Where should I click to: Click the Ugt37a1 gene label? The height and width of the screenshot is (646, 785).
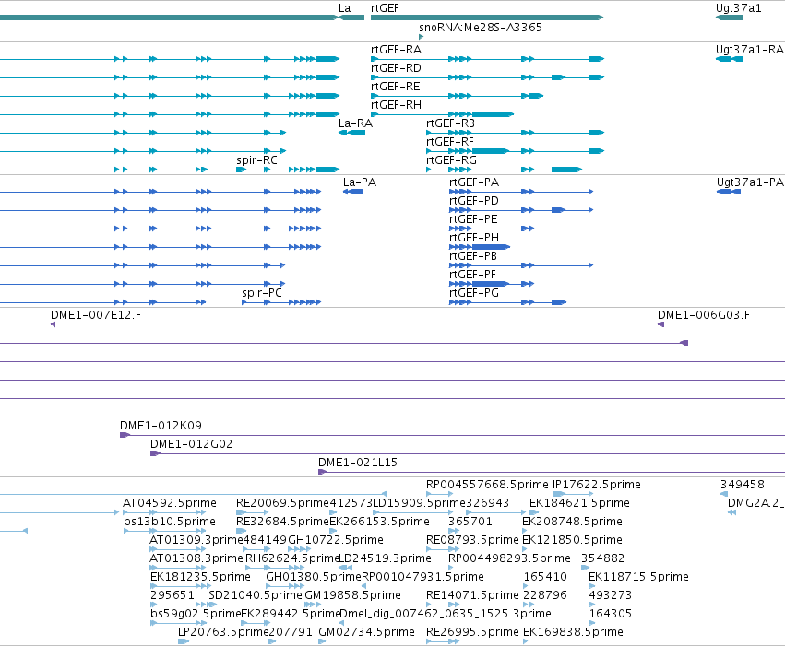pyautogui.click(x=738, y=8)
